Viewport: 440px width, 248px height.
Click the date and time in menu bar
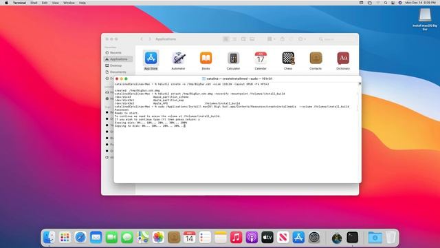coord(420,3)
